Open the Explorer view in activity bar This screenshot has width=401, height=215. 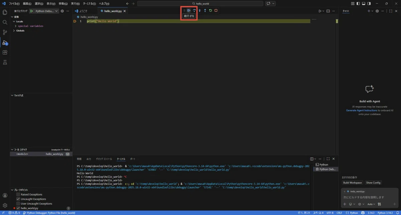[x=5, y=12]
